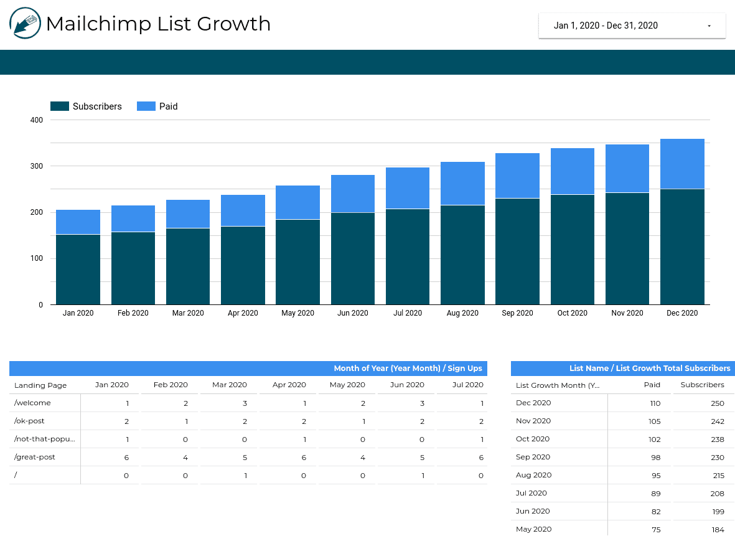This screenshot has height=536, width=735.
Task: Click the Subscribers legend label
Action: 97,106
